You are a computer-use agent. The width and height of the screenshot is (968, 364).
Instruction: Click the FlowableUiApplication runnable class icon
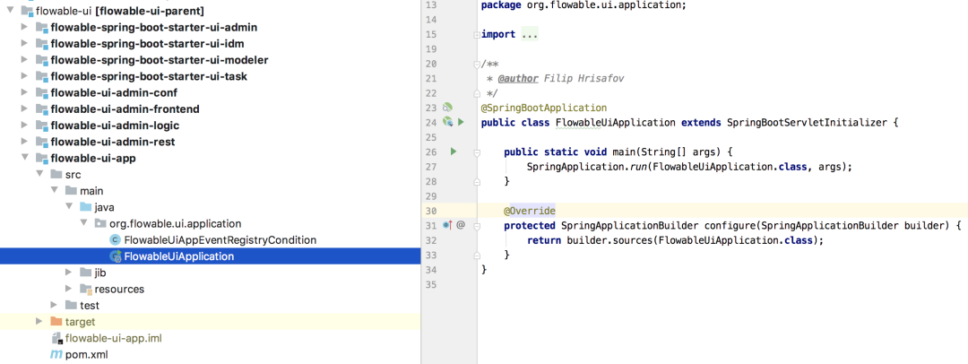pyautogui.click(x=115, y=256)
